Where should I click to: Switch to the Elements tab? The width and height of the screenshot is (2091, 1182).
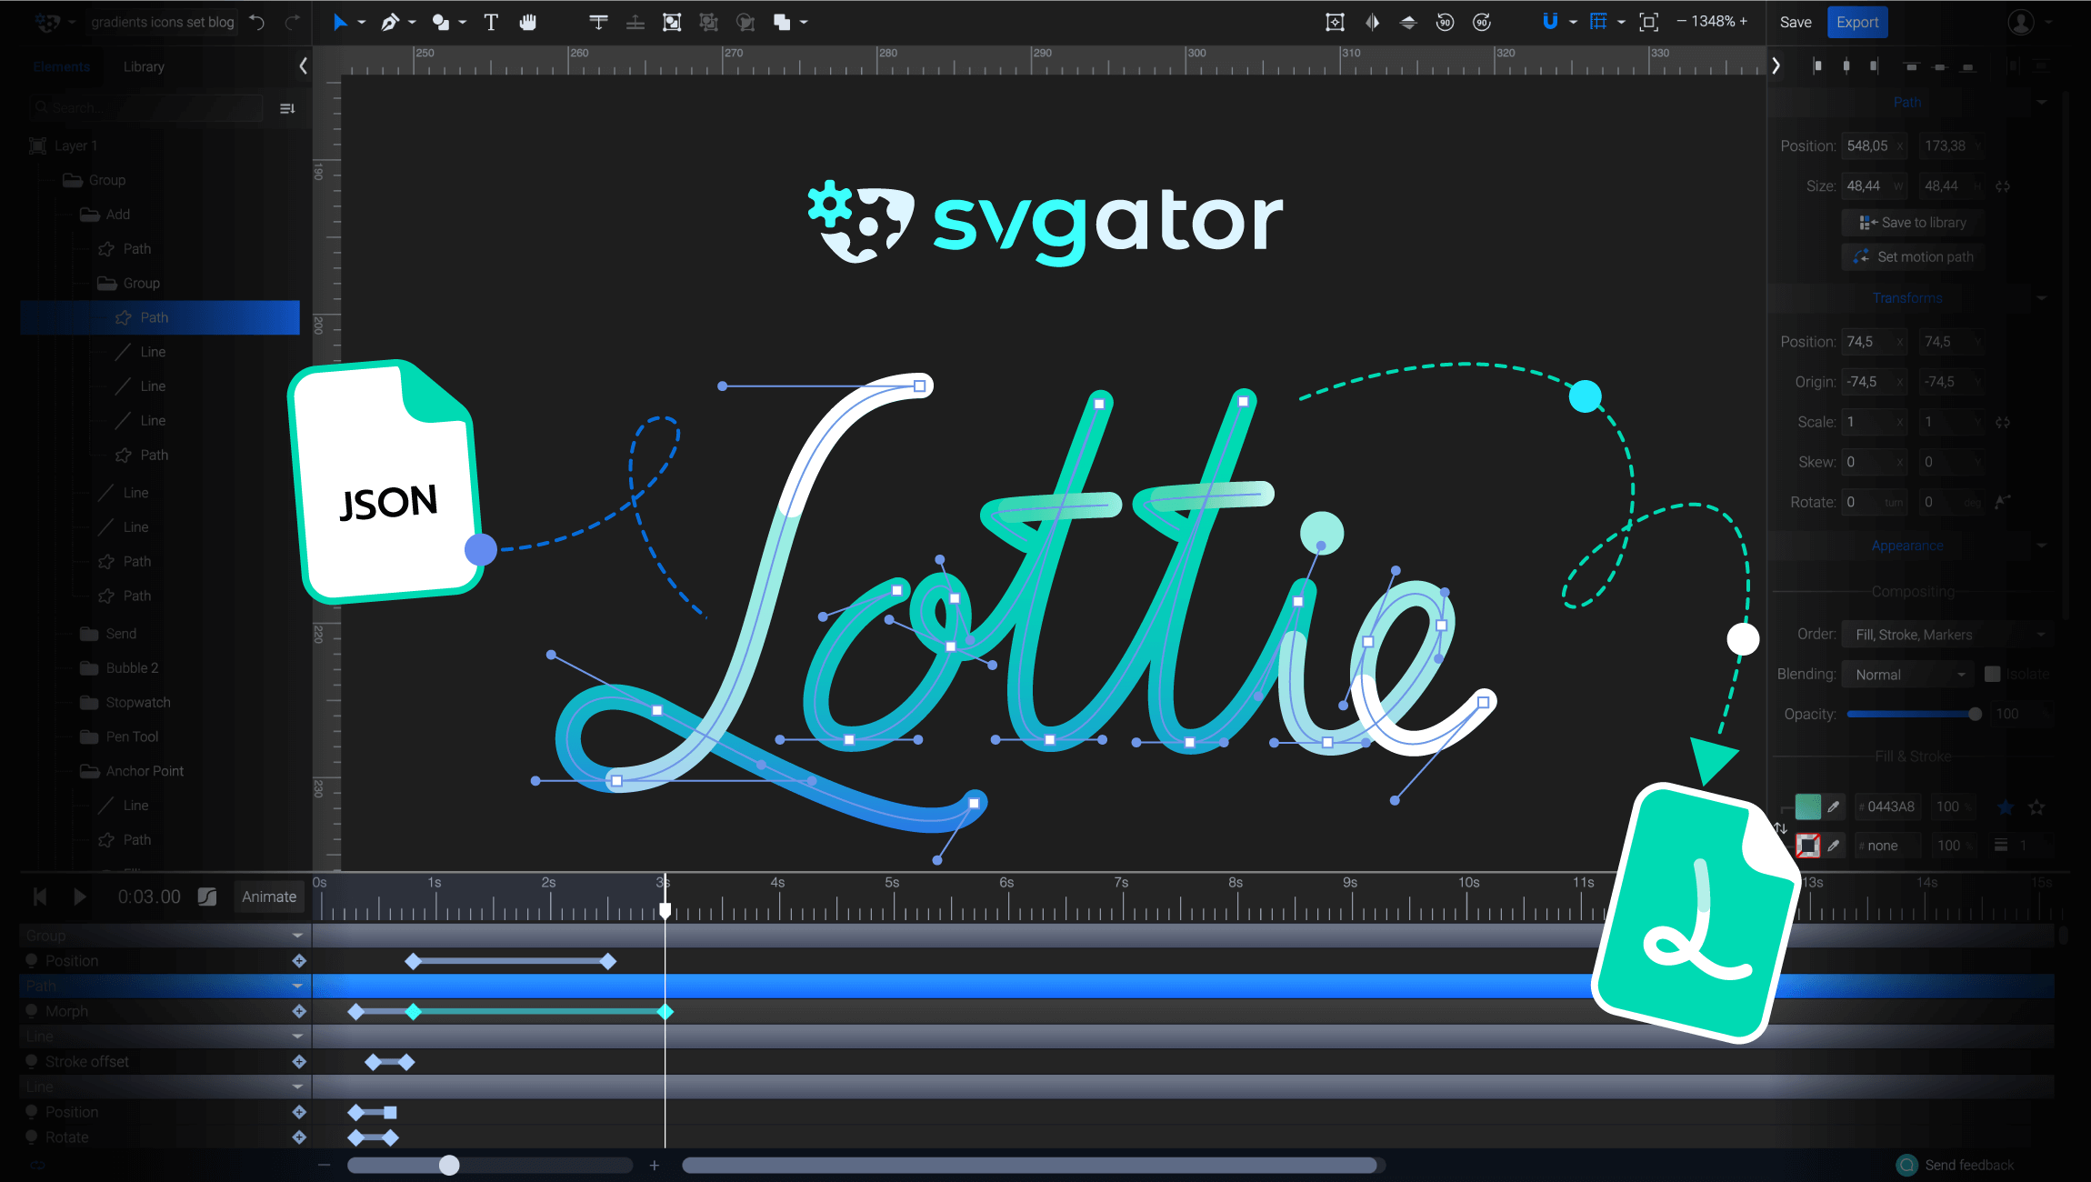click(62, 66)
